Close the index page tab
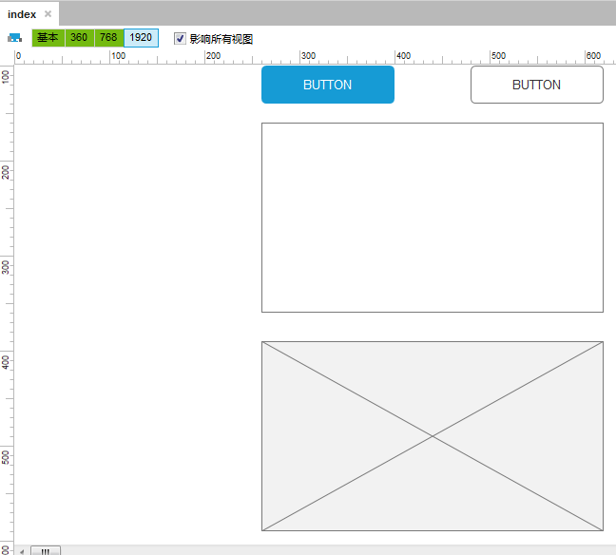This screenshot has height=555, width=616. point(48,14)
